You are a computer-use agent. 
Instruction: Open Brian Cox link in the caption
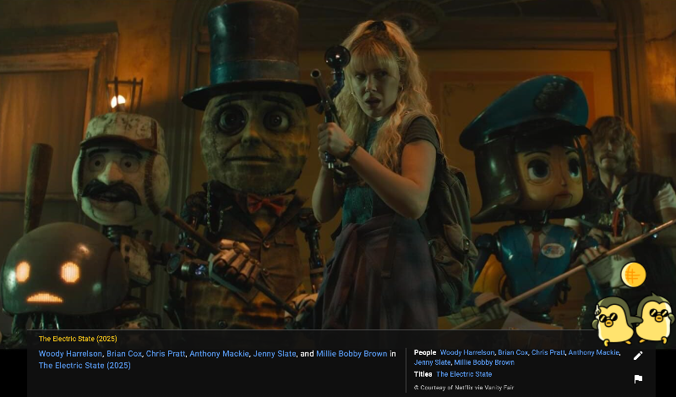pyautogui.click(x=124, y=354)
